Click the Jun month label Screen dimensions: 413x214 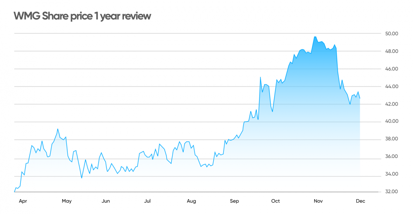tap(106, 201)
